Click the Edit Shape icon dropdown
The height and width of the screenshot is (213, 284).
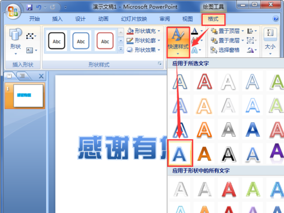[31, 36]
